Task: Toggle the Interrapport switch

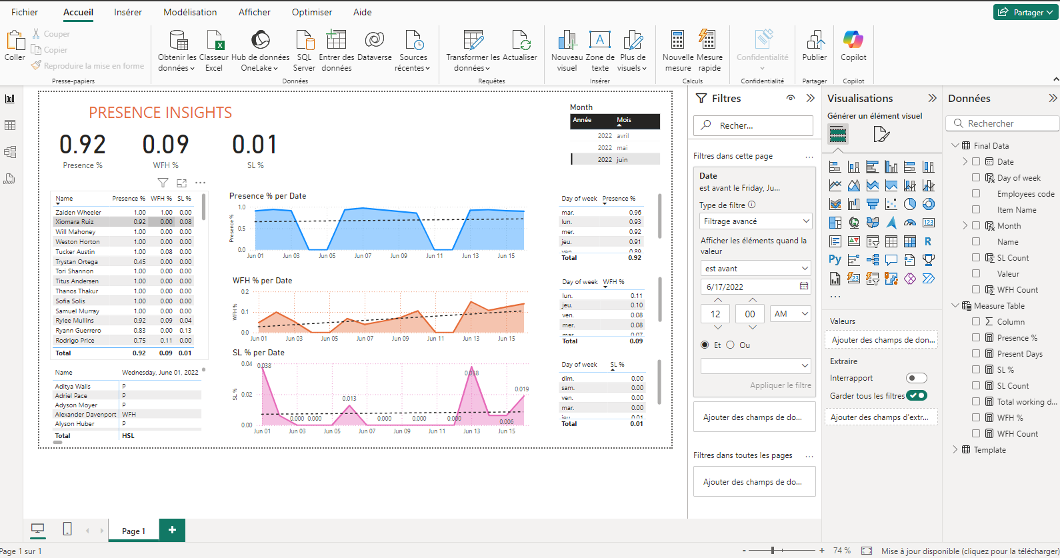Action: pos(917,378)
